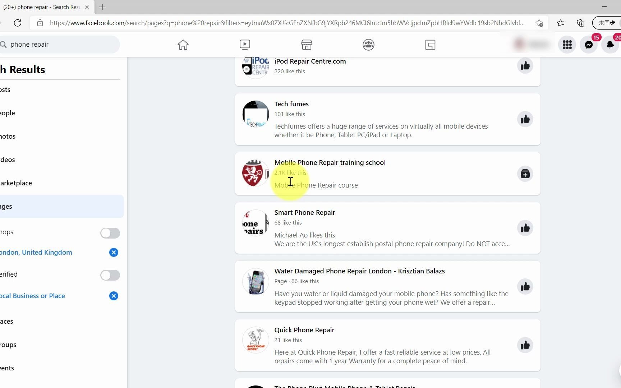
Task: Click 'Michael Ao likes this' text
Action: click(x=305, y=235)
